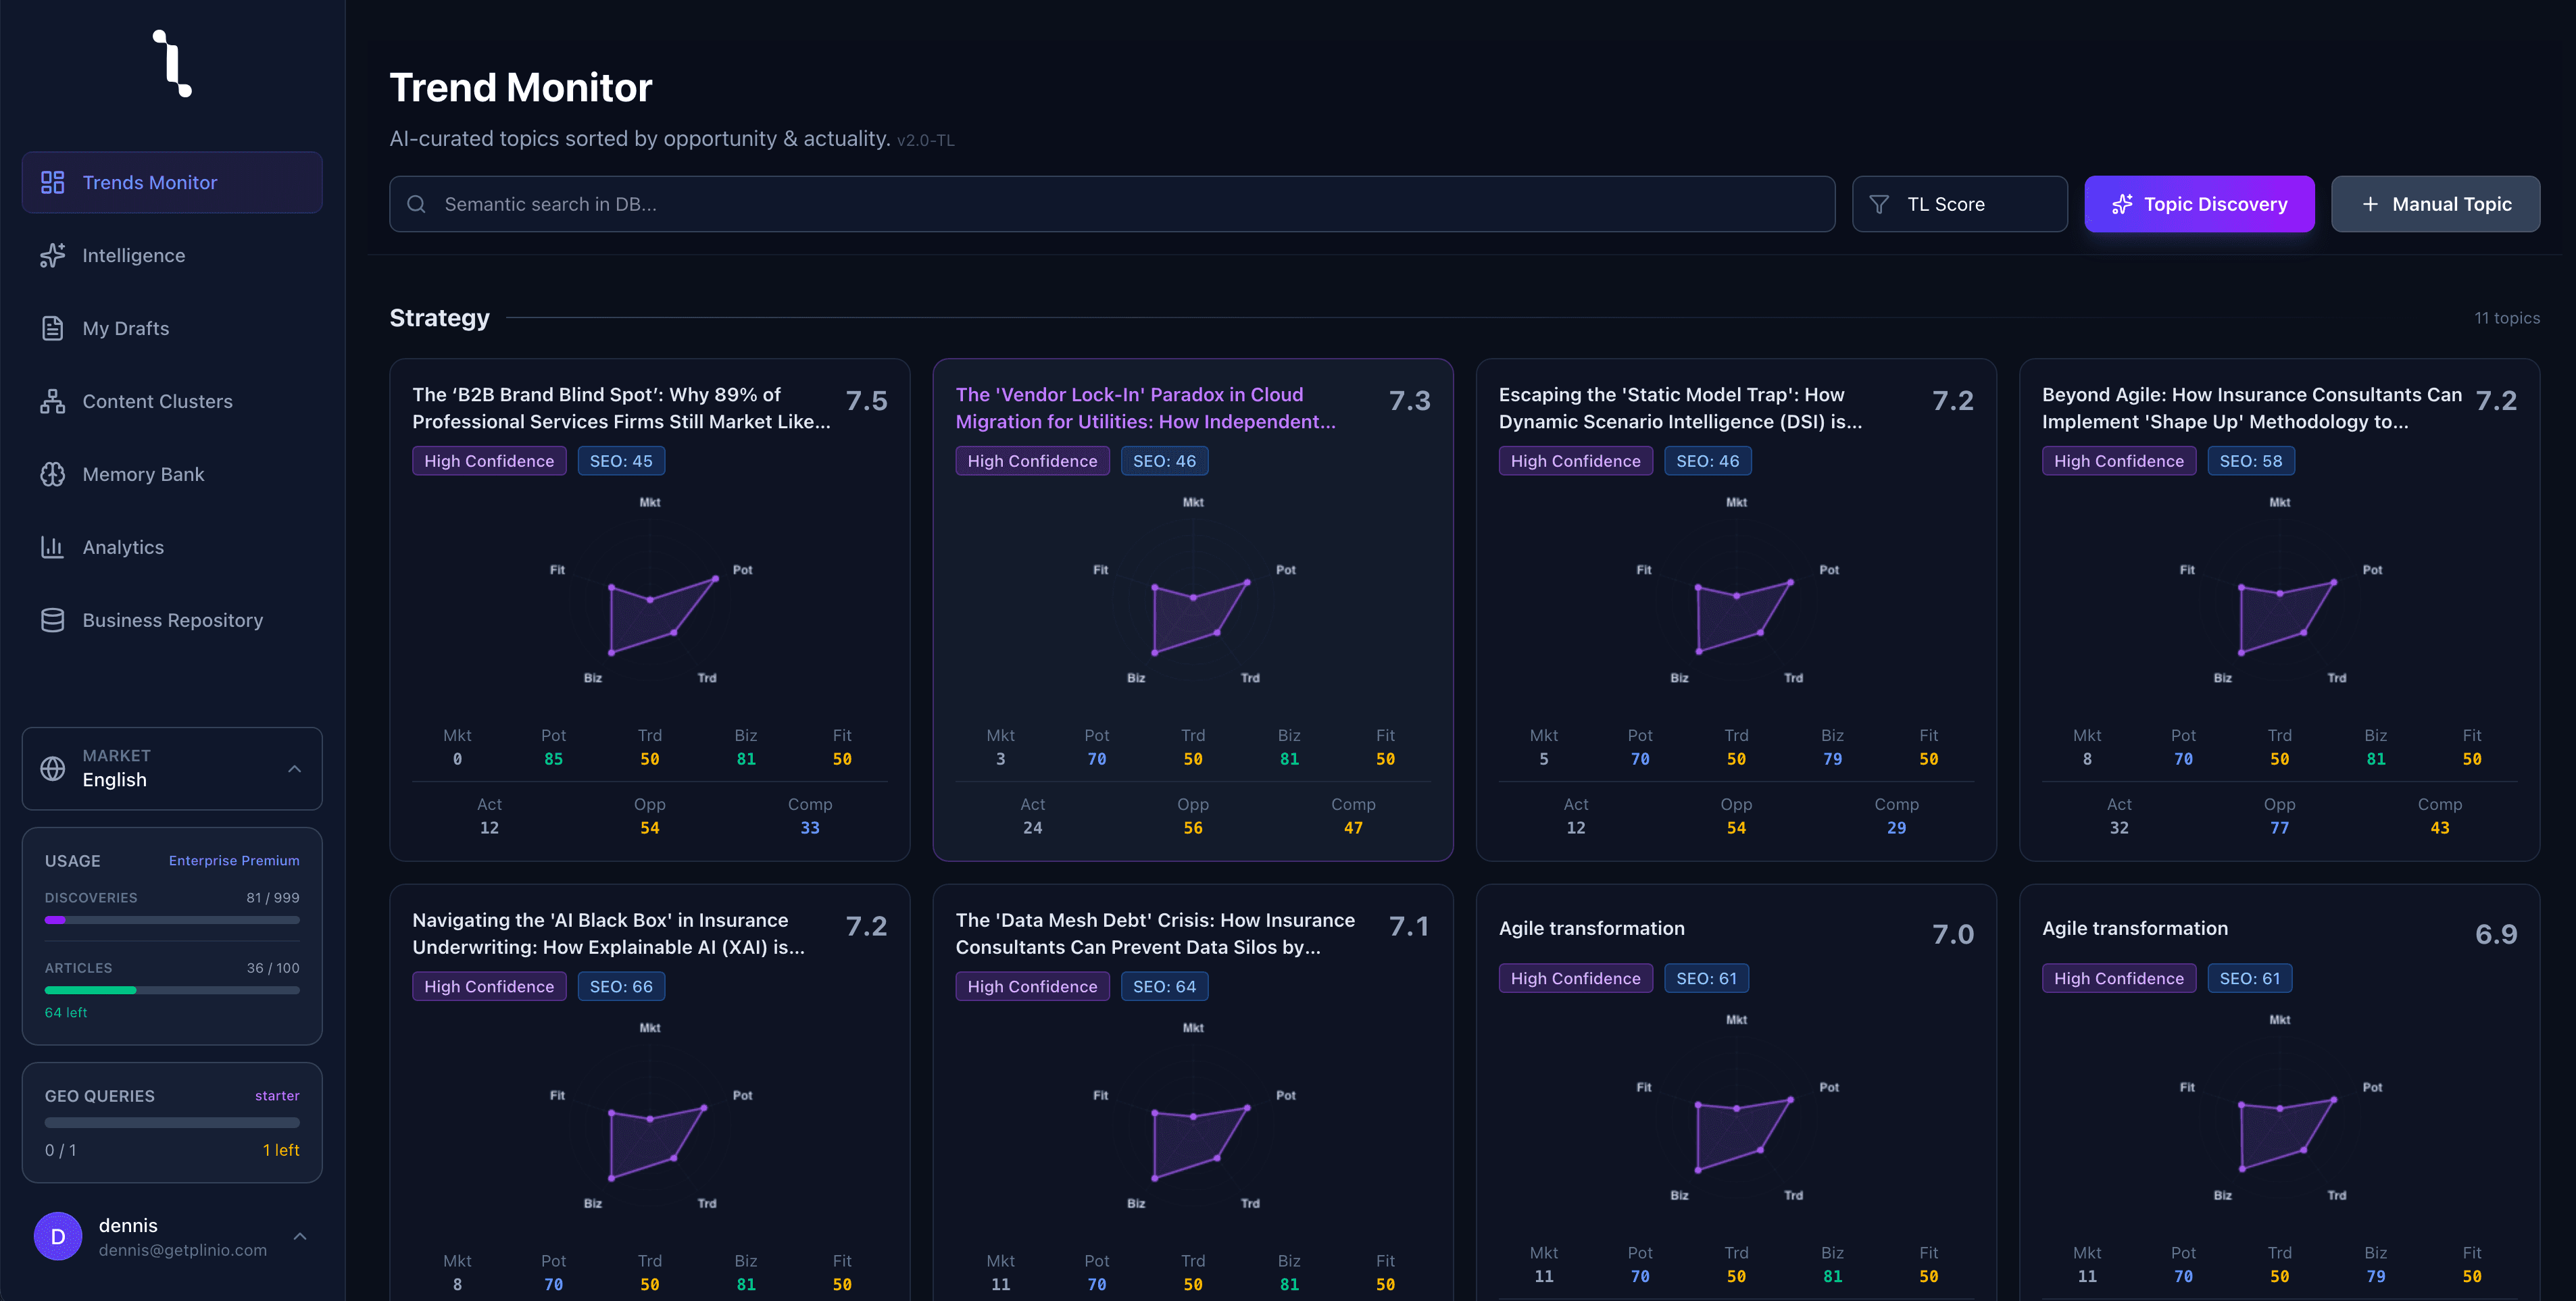The image size is (2576, 1301).
Task: Click the Business Repository database icon
Action: 52,619
